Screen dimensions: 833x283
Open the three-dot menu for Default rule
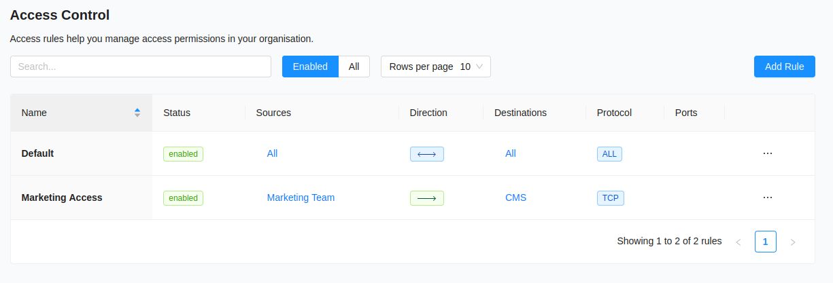click(768, 153)
